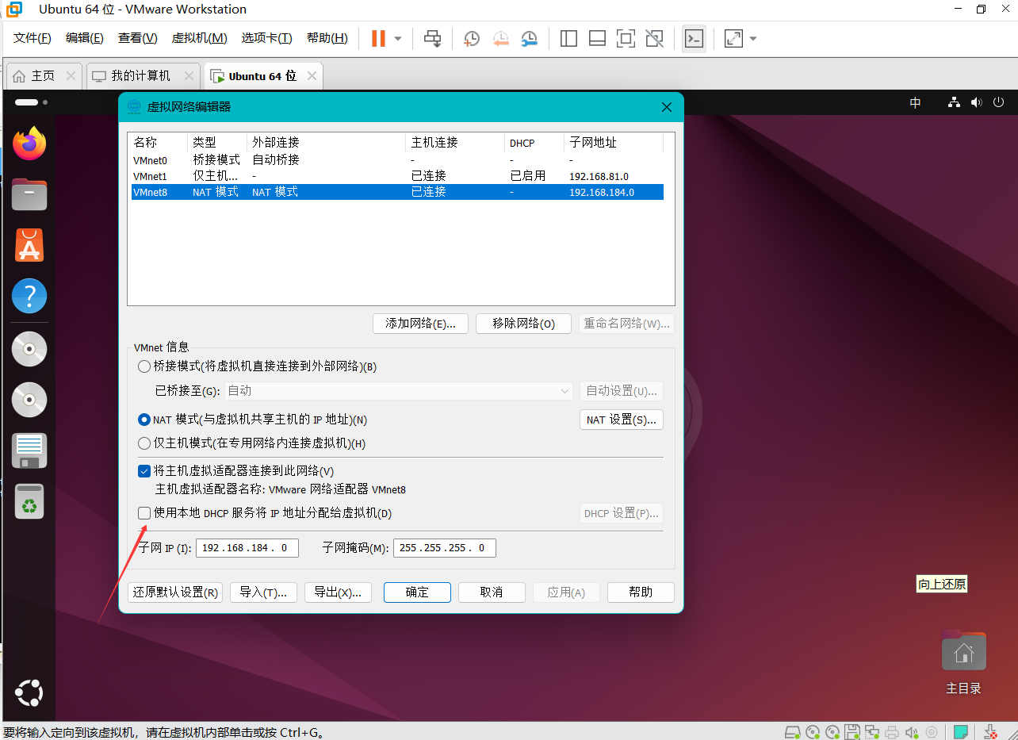This screenshot has height=740, width=1018.
Task: Open the 虚拟机(M) menu
Action: point(200,38)
